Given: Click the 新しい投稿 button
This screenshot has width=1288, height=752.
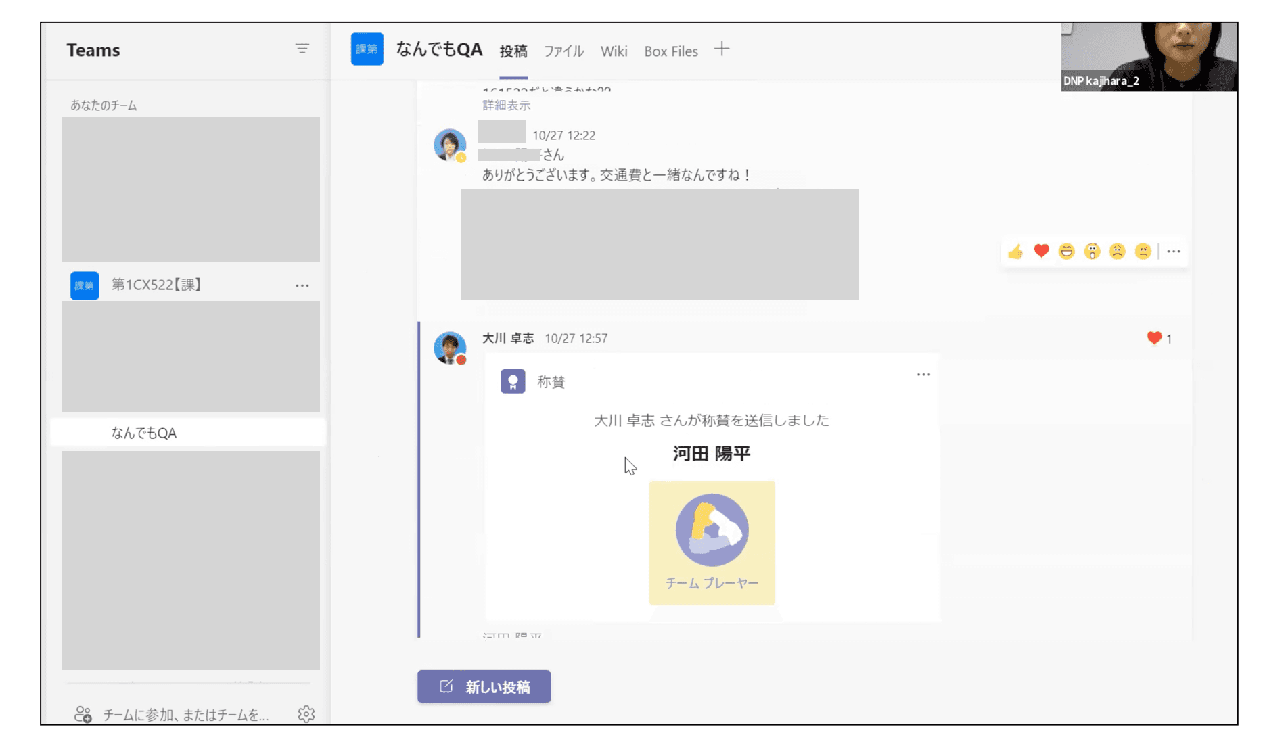Looking at the screenshot, I should click(484, 686).
